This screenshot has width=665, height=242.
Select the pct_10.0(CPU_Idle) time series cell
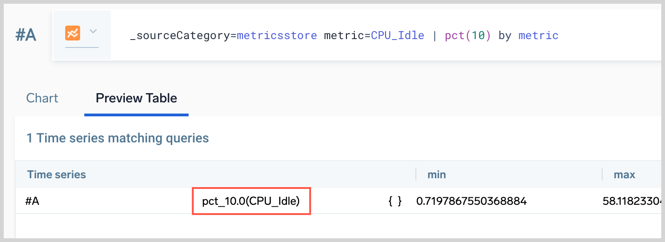tap(251, 201)
